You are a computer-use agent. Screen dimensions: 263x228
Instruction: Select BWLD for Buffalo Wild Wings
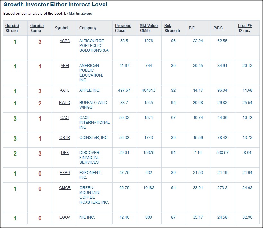(64, 103)
